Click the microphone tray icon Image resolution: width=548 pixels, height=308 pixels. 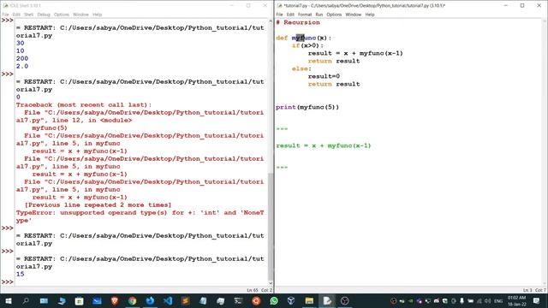[462, 300]
